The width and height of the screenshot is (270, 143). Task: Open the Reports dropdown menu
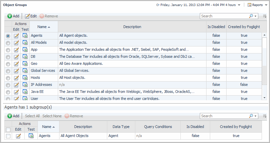[x=257, y=5]
